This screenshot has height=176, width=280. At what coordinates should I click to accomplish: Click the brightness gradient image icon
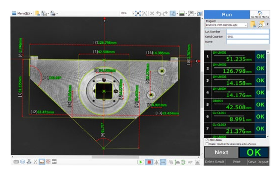click(x=182, y=13)
